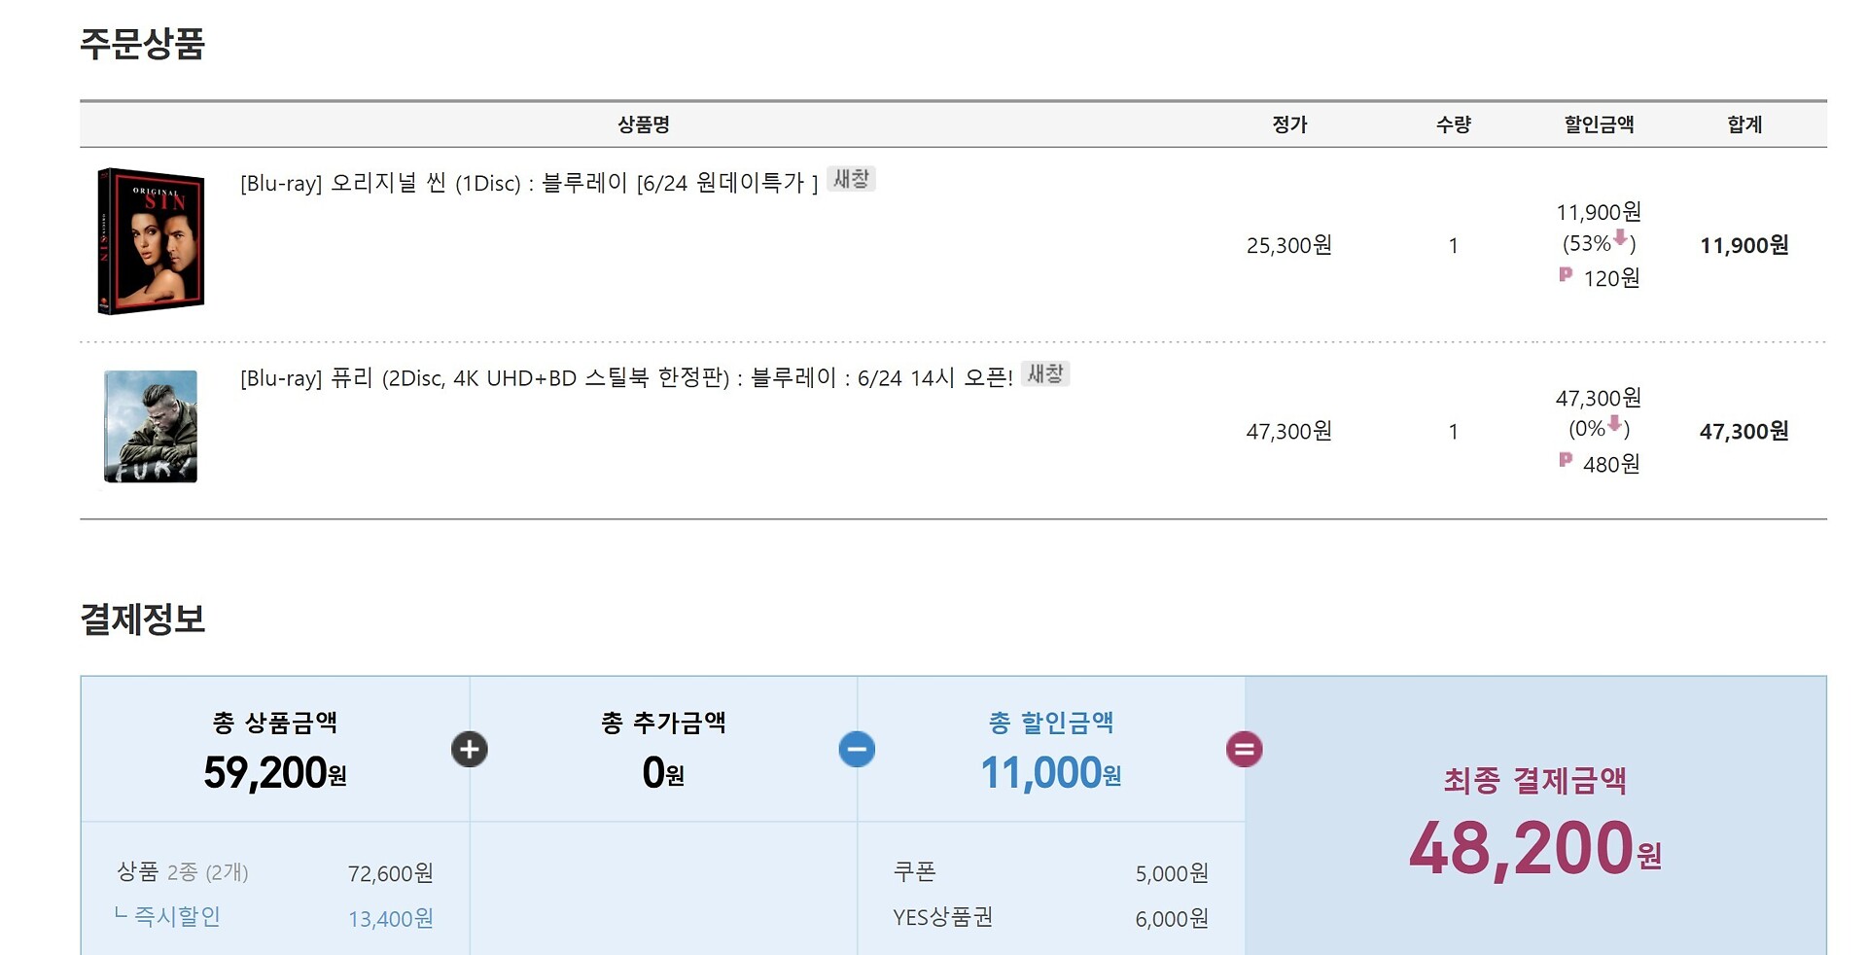Viewport: 1867px width, 955px height.
Task: Click the 새창 button next to Original Sin
Action: coord(851,179)
